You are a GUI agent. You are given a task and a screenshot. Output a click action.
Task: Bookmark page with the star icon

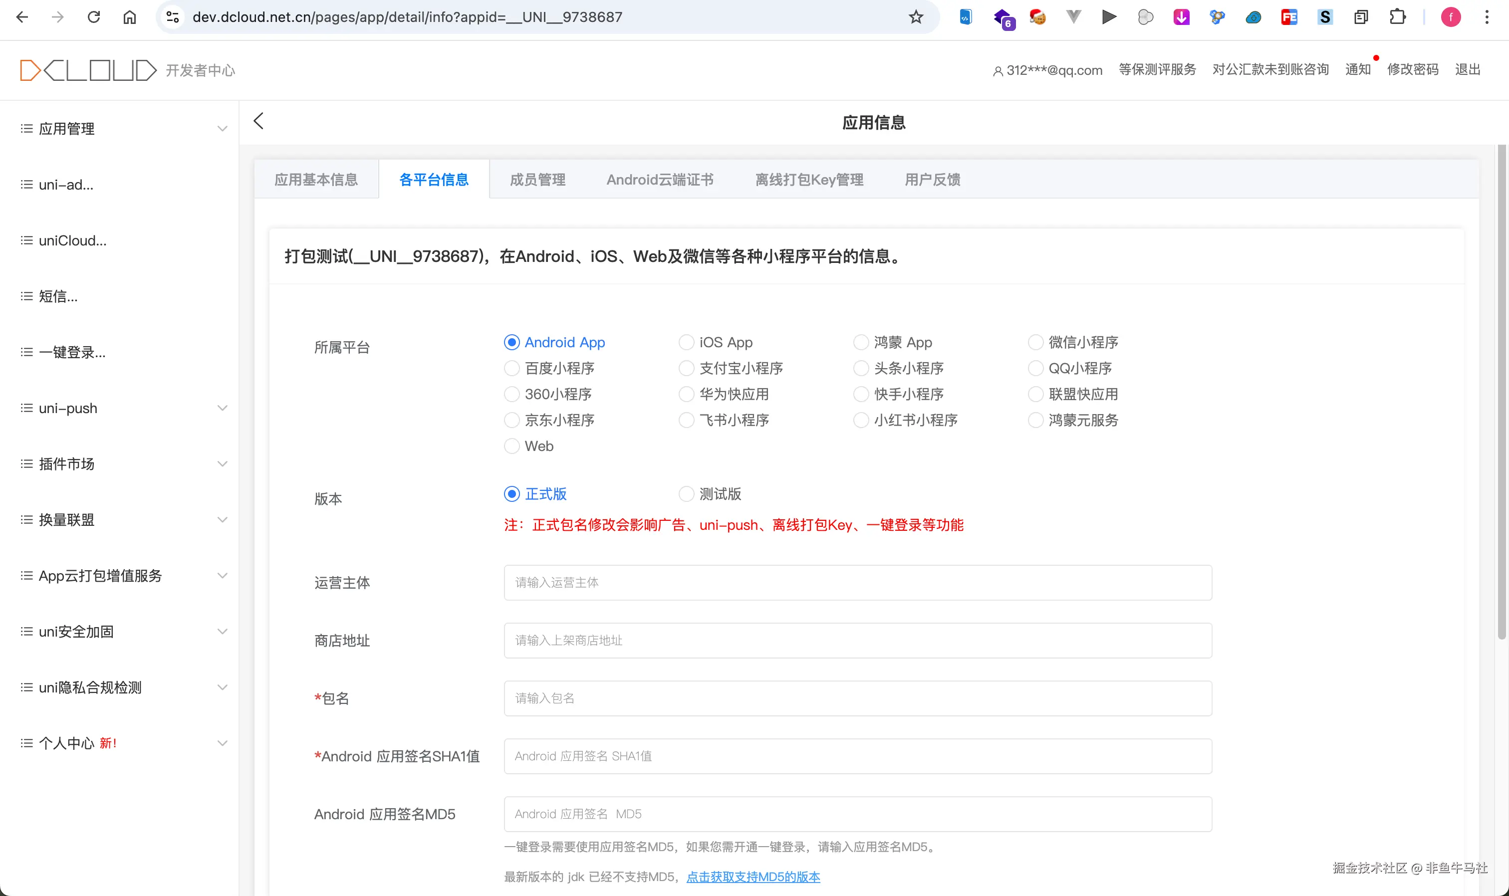pos(915,17)
